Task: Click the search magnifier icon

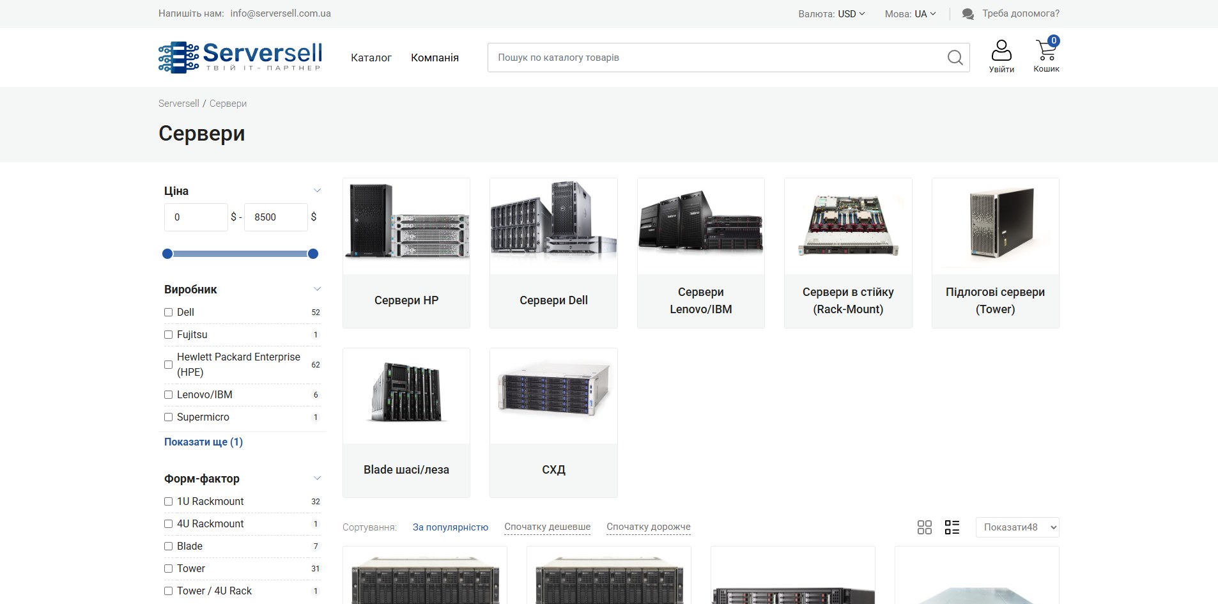Action: click(955, 58)
